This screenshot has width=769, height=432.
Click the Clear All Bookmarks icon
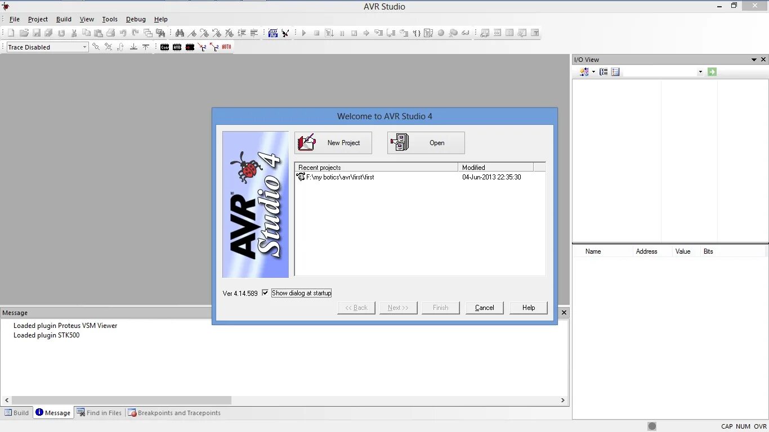229,33
